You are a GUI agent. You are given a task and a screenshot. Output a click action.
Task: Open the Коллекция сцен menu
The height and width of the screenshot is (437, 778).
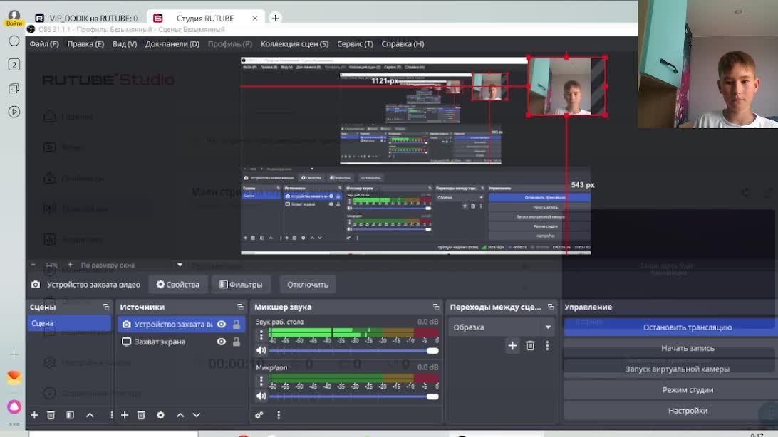[295, 44]
